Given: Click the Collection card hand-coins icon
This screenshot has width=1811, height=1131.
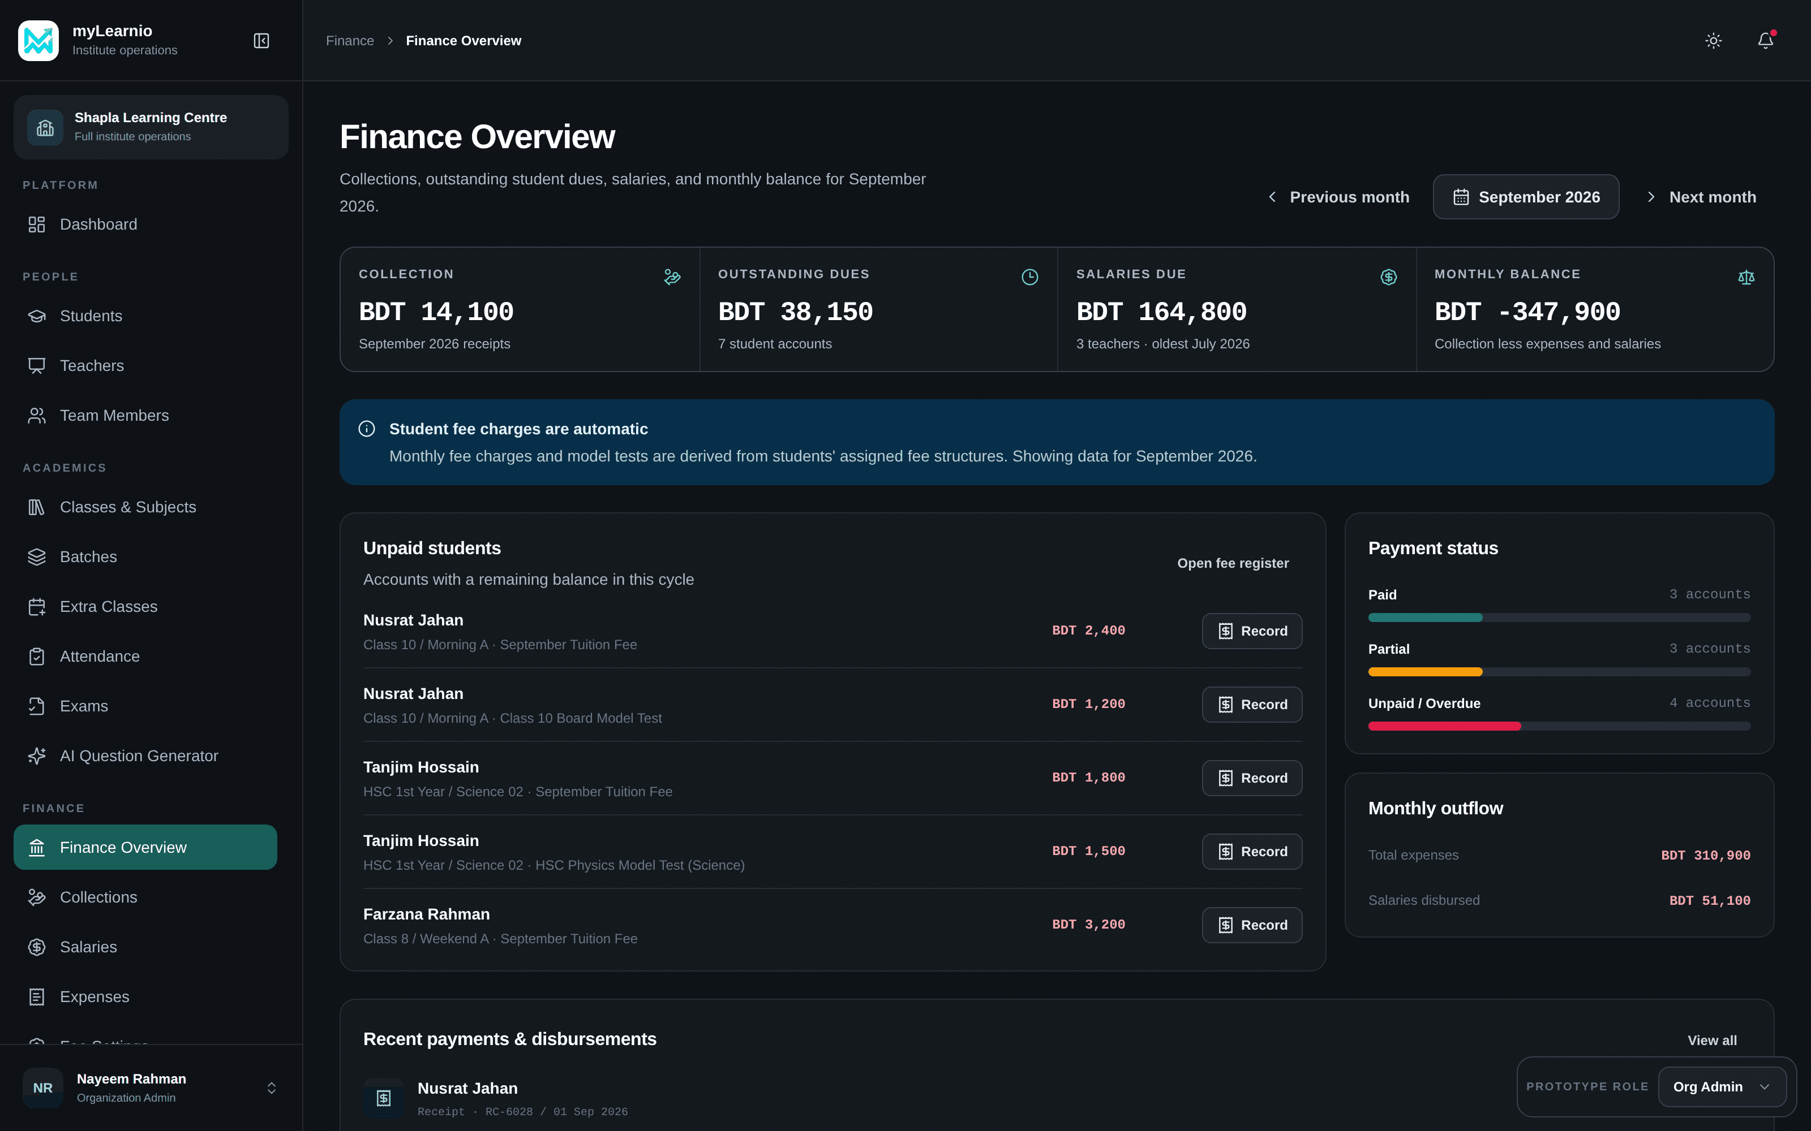Looking at the screenshot, I should coord(672,277).
